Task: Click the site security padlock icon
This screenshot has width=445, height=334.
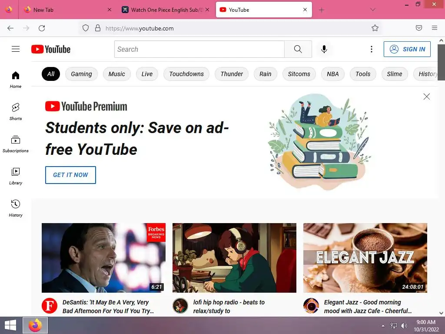Action: tap(98, 28)
